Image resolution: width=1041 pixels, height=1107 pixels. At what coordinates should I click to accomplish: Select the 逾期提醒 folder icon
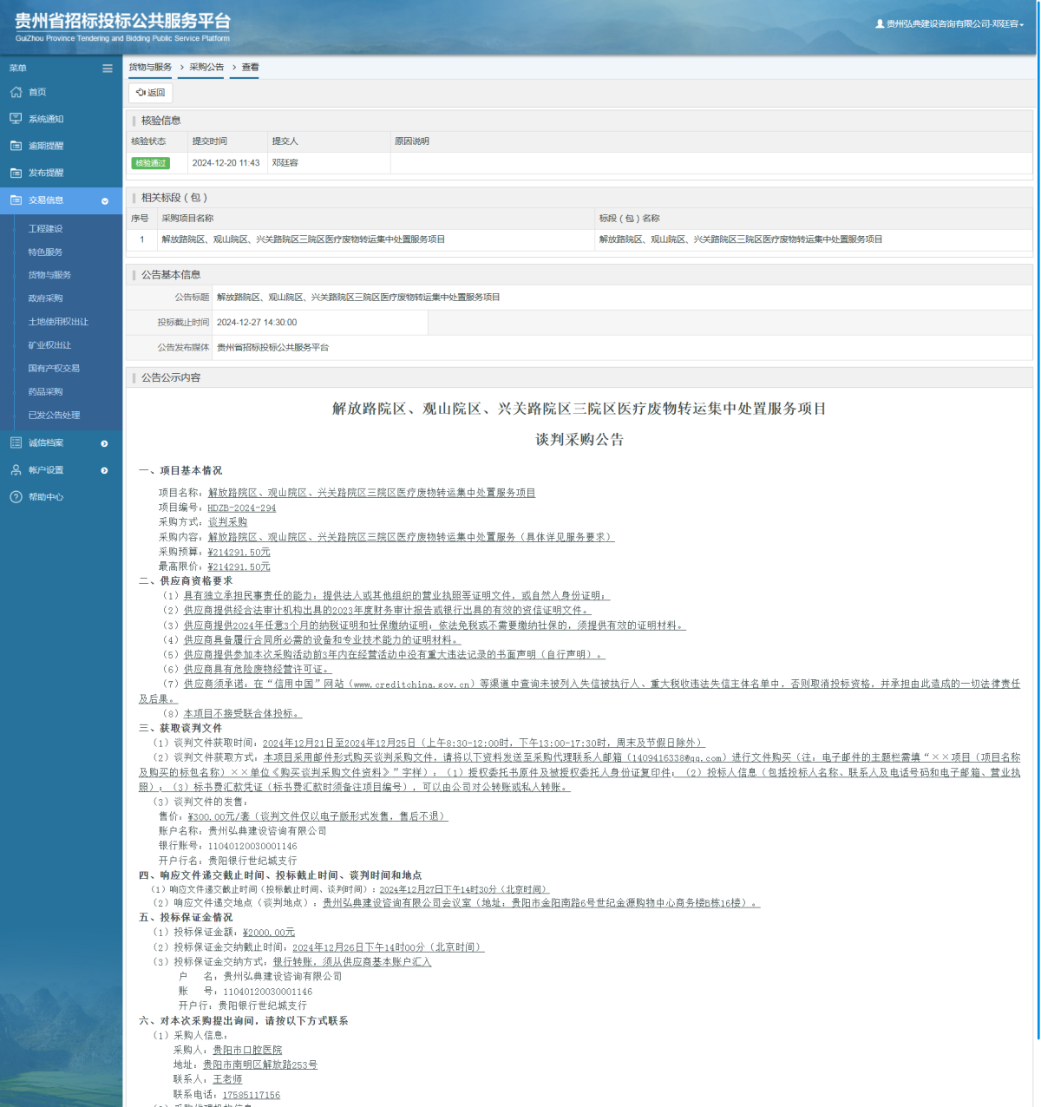16,145
